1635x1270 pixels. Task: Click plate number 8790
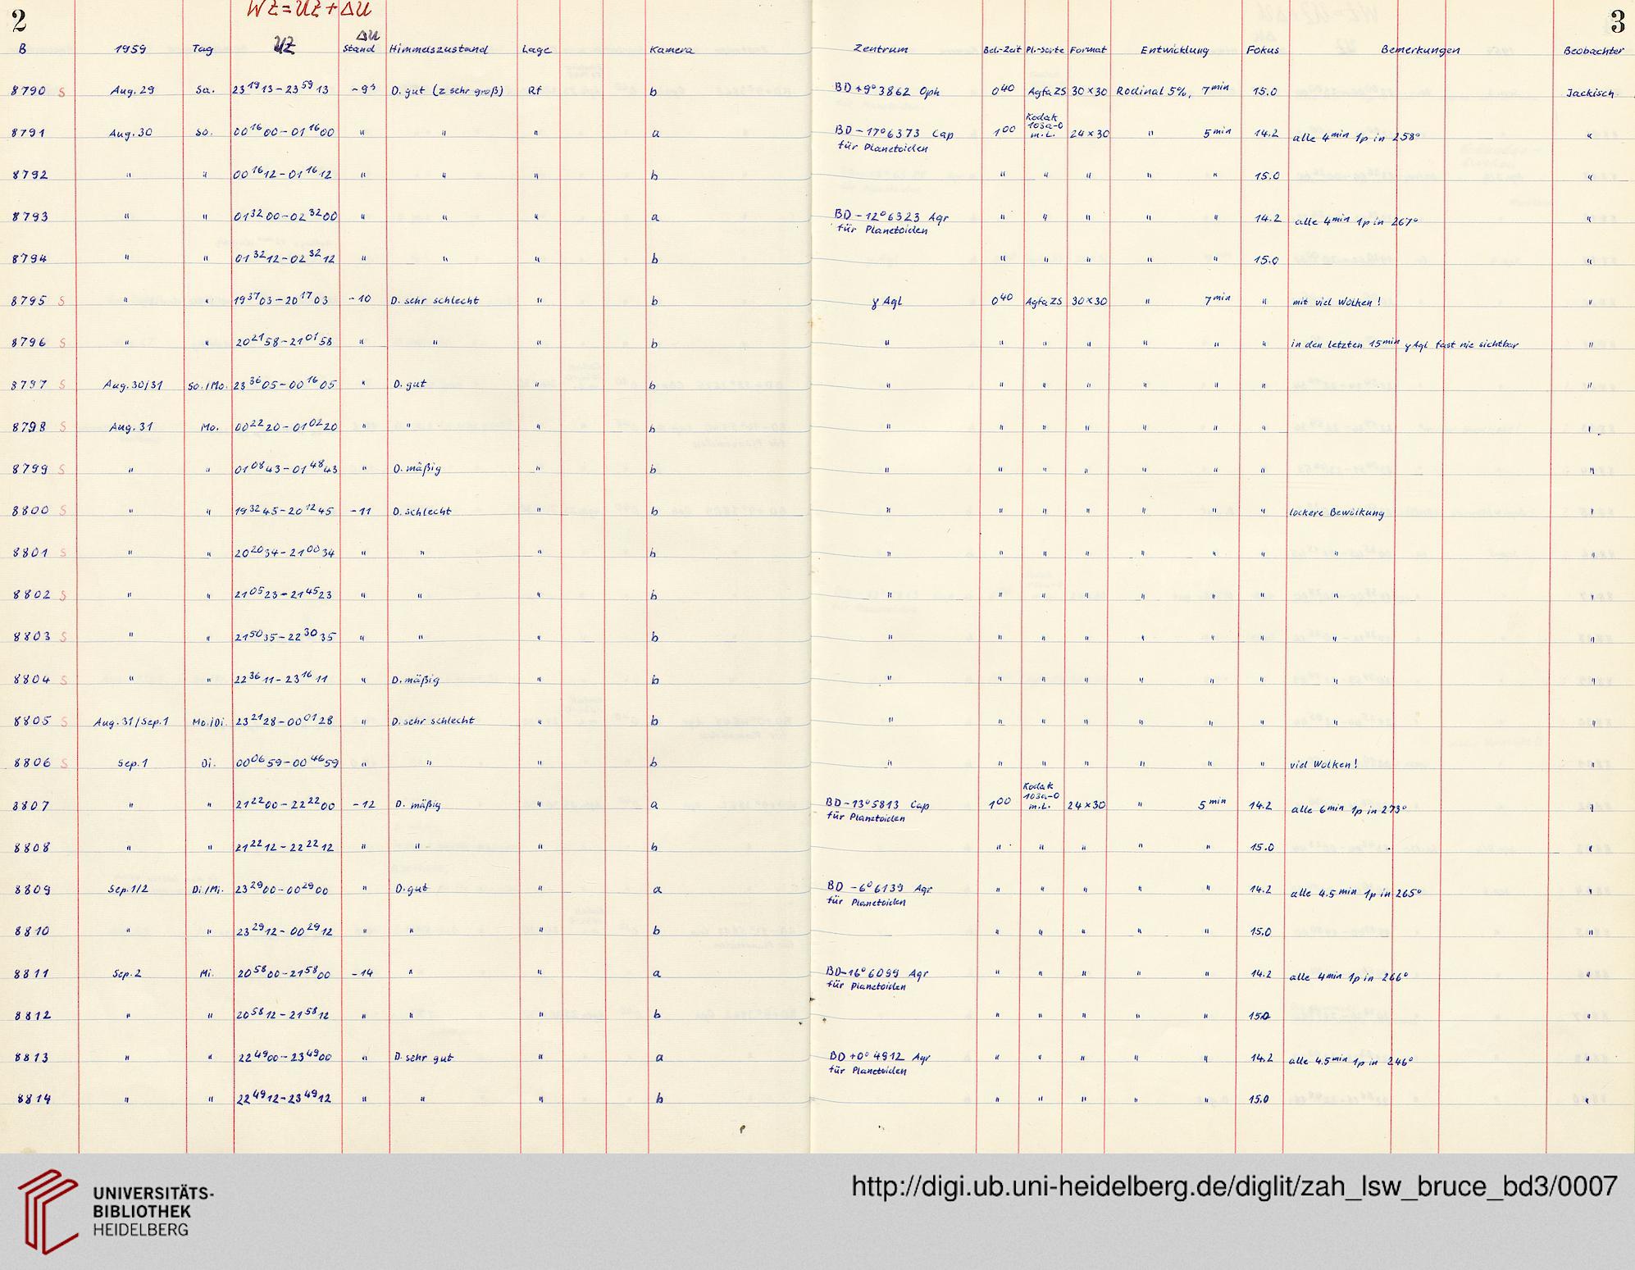click(x=29, y=92)
